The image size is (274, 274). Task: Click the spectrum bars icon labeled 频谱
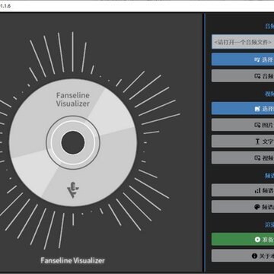257,190
